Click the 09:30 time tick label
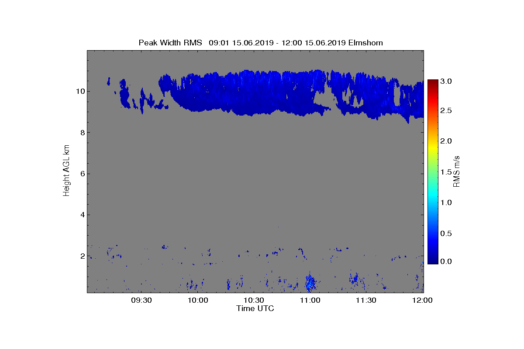Screen dimensions: 524x349 click(141, 300)
